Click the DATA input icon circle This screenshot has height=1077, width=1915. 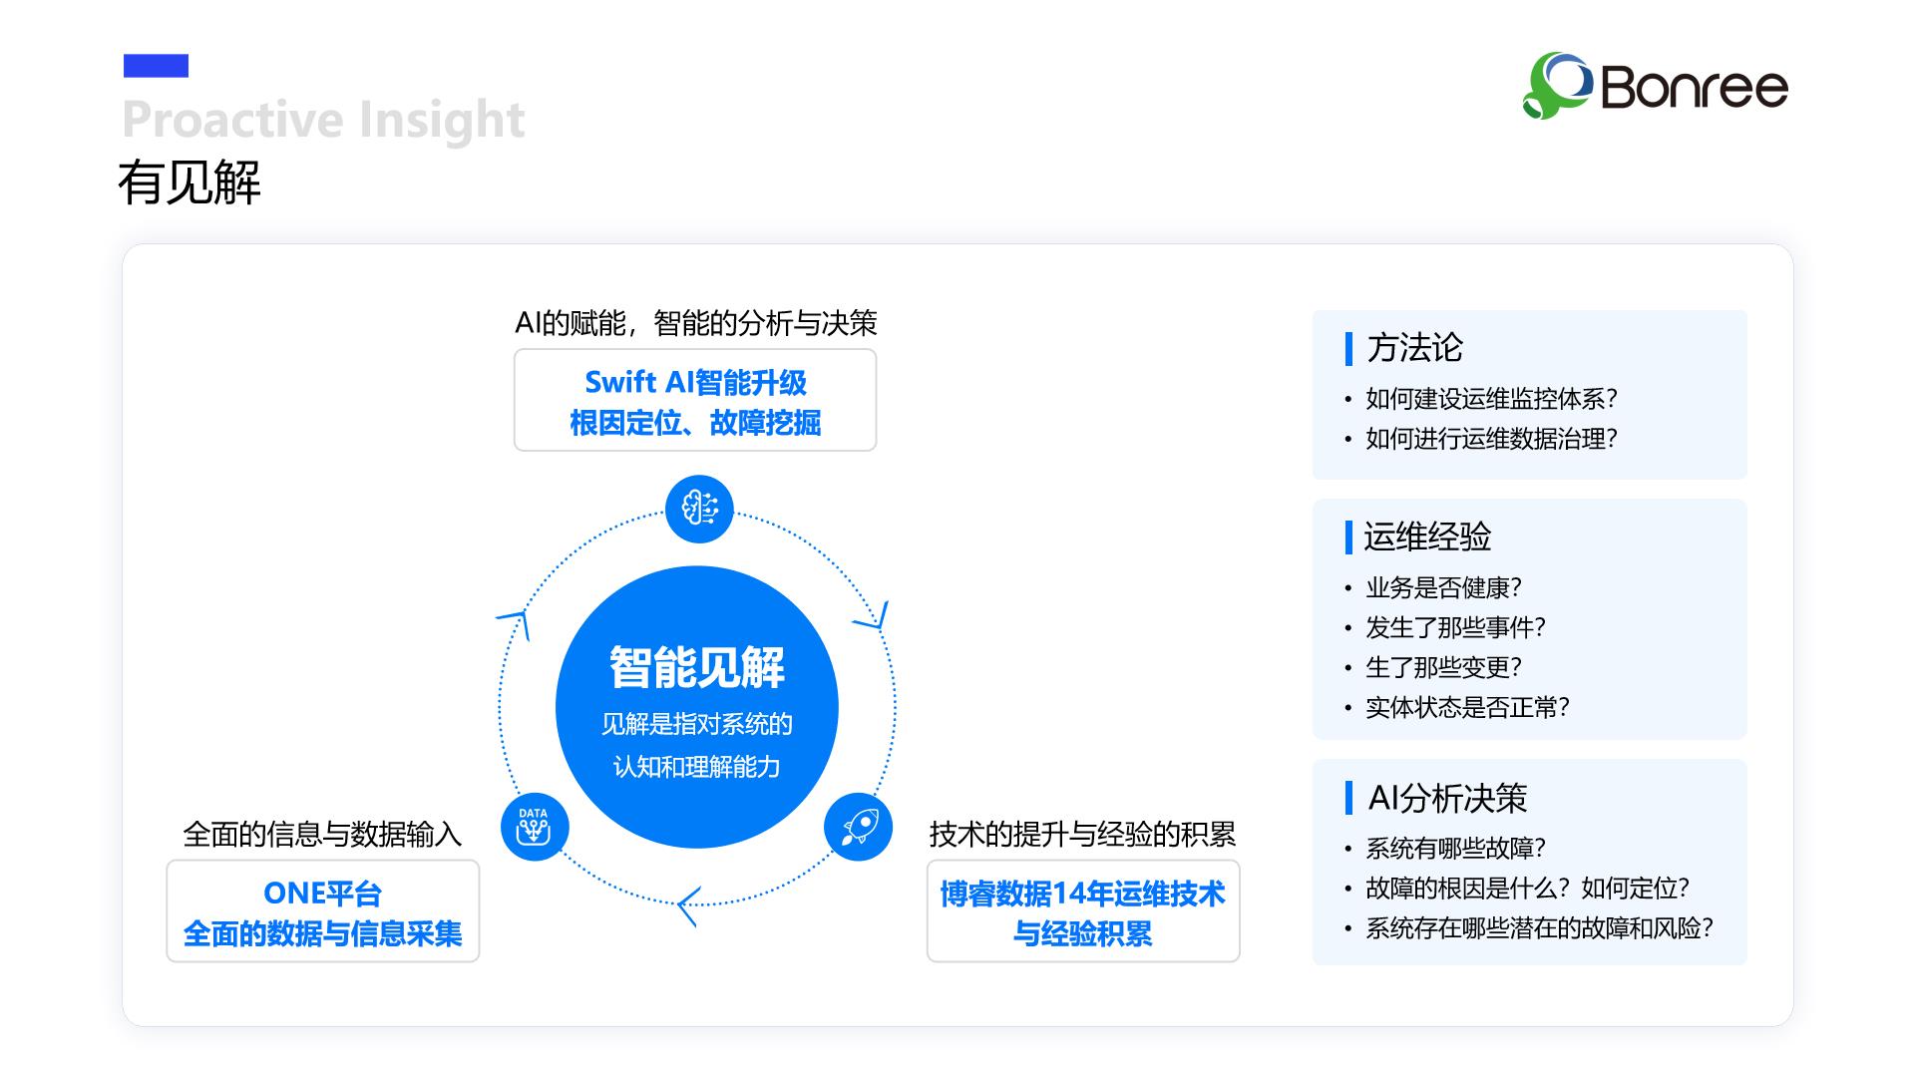[535, 827]
